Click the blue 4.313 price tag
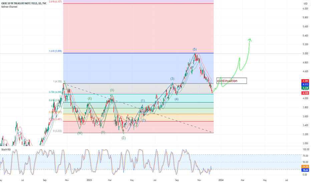This screenshot has width=311, height=183. click(x=305, y=85)
